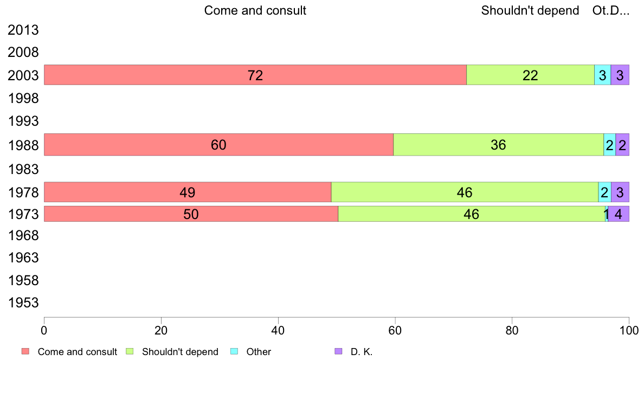The width and height of the screenshot is (644, 399).
Task: Click the green Shouldn't depend legend swatch
Action: pos(130,351)
